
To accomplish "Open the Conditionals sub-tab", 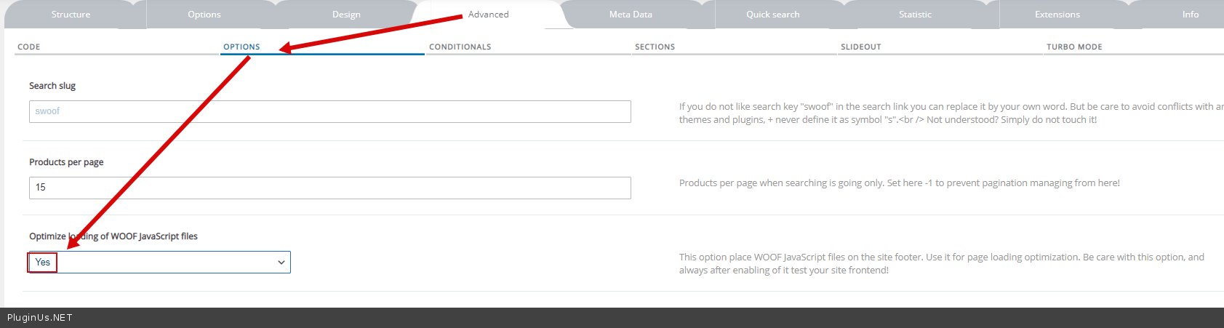I will coord(460,47).
